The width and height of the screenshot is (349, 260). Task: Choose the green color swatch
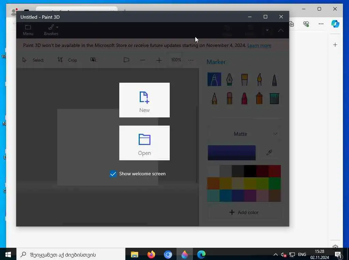[x=274, y=183]
